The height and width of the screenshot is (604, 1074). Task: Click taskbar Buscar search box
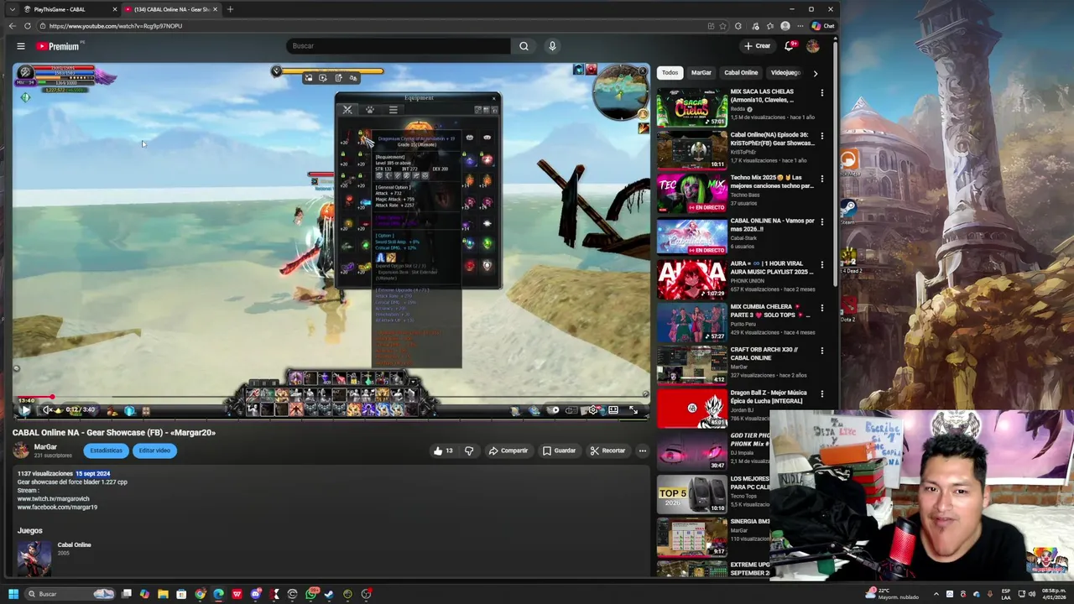coord(70,594)
